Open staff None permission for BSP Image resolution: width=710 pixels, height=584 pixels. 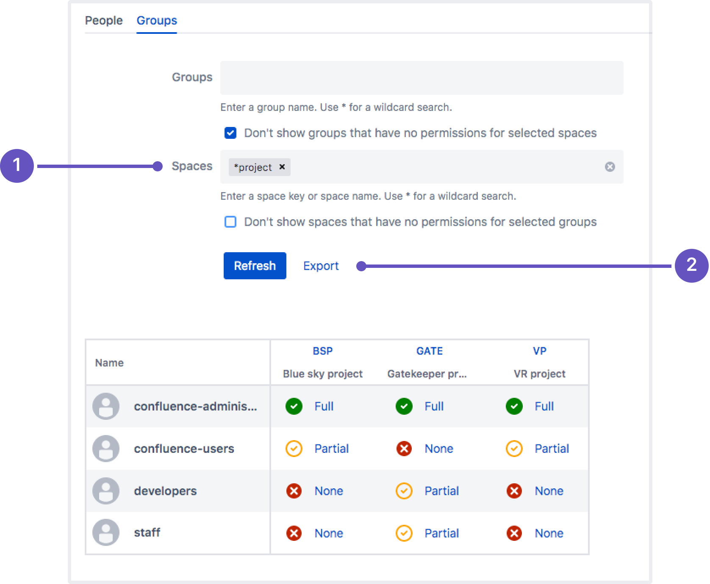(329, 533)
